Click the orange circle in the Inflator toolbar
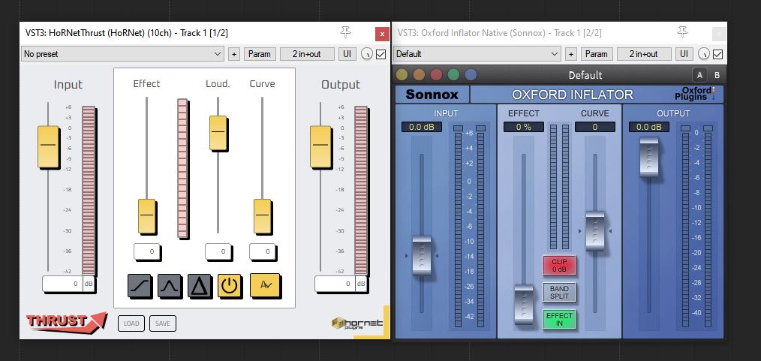Image resolution: width=761 pixels, height=361 pixels. 419,75
